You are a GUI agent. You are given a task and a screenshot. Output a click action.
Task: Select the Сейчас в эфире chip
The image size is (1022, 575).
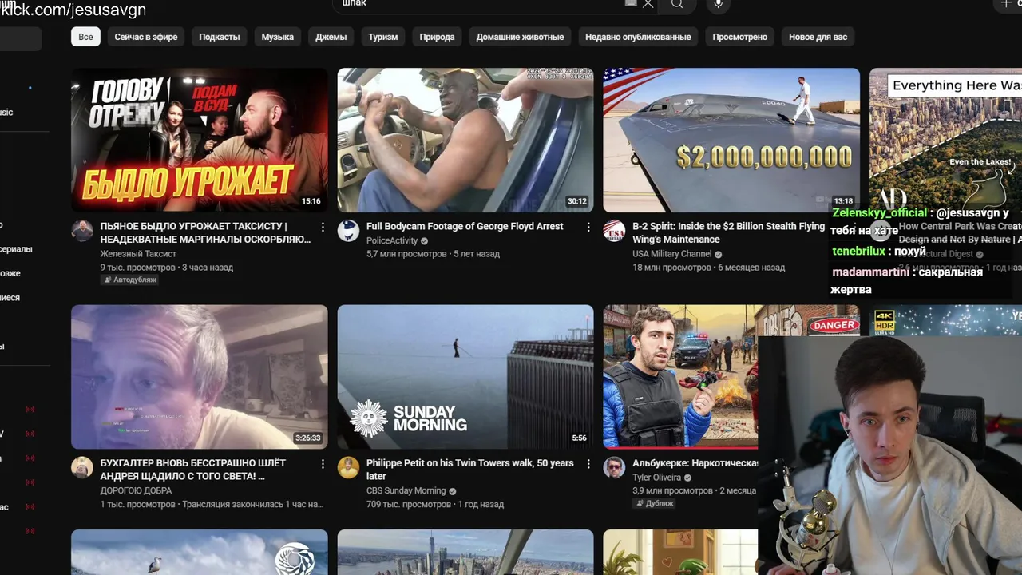point(146,37)
